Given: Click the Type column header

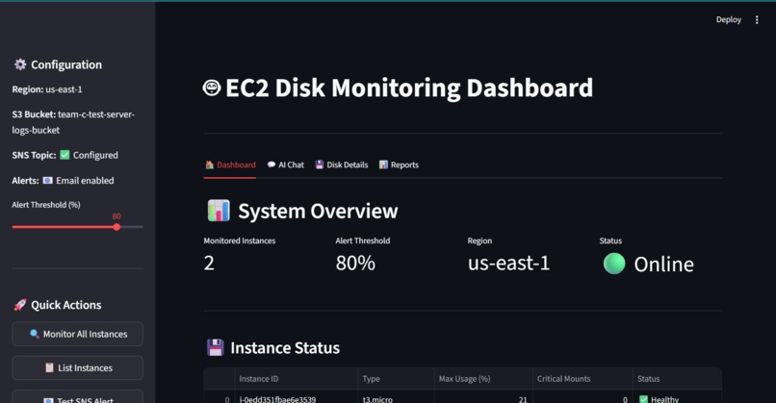Looking at the screenshot, I should (x=396, y=379).
